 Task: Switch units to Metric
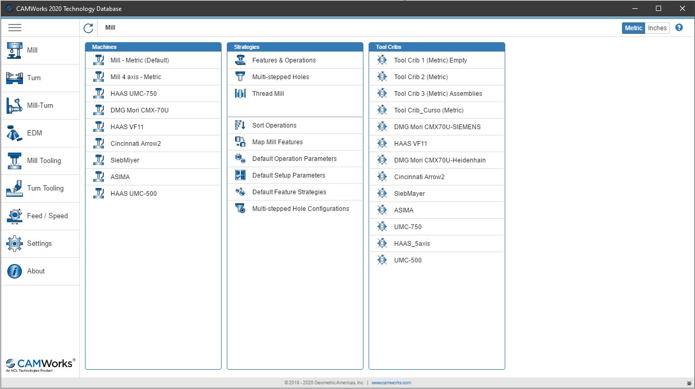tap(633, 28)
